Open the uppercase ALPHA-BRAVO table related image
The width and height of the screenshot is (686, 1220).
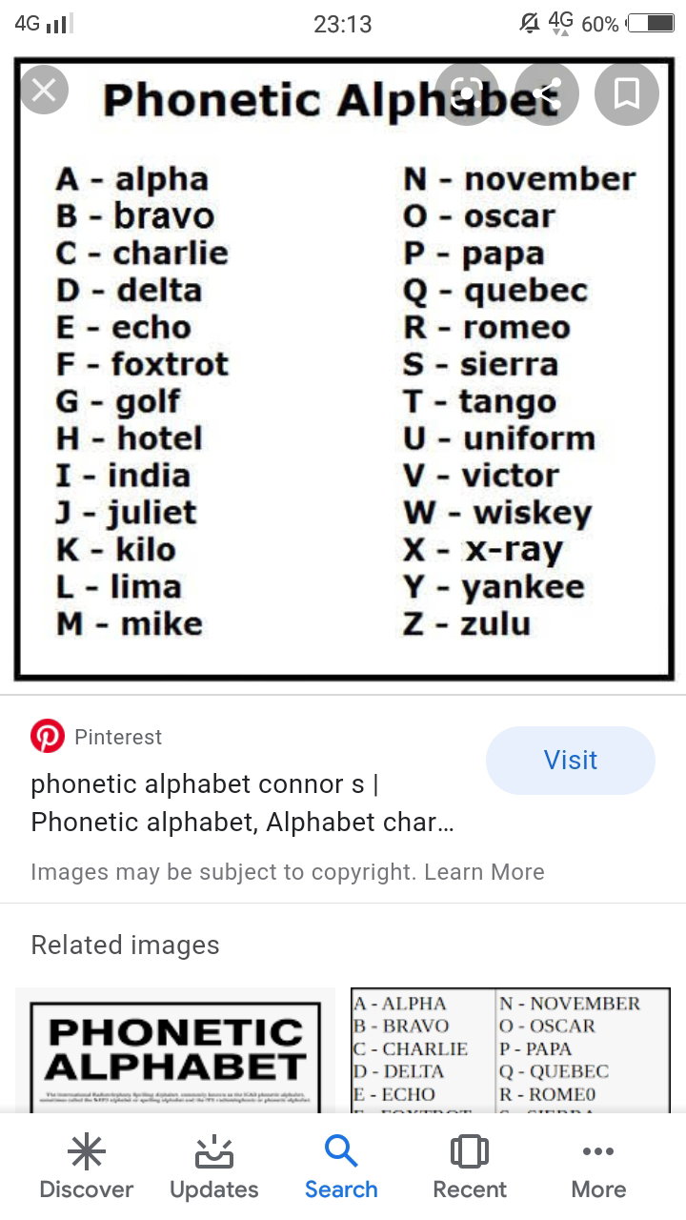(x=511, y=1050)
